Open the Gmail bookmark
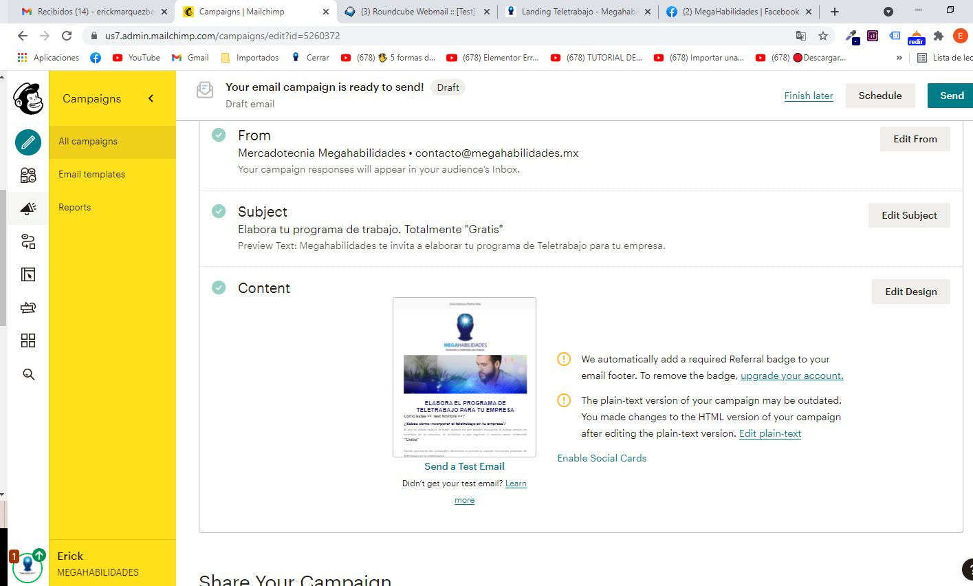 coord(190,58)
